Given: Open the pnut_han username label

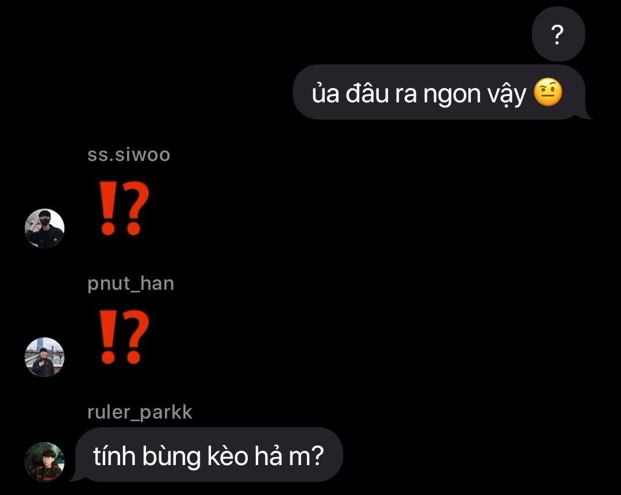Looking at the screenshot, I should pyautogui.click(x=131, y=283).
